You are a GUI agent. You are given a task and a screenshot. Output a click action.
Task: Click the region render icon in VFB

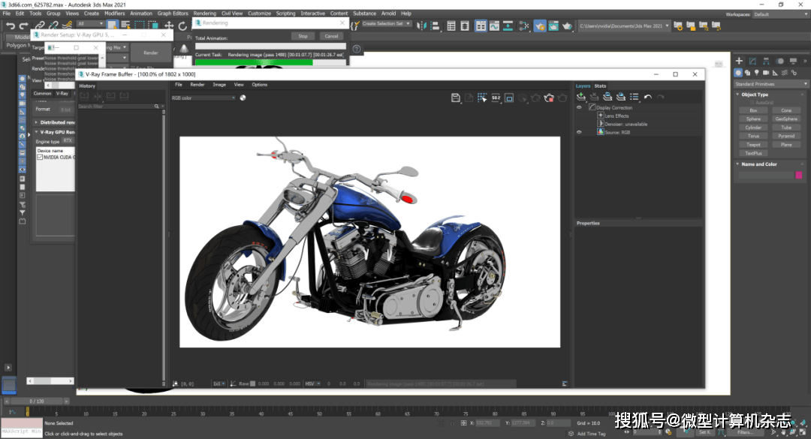[x=509, y=98]
